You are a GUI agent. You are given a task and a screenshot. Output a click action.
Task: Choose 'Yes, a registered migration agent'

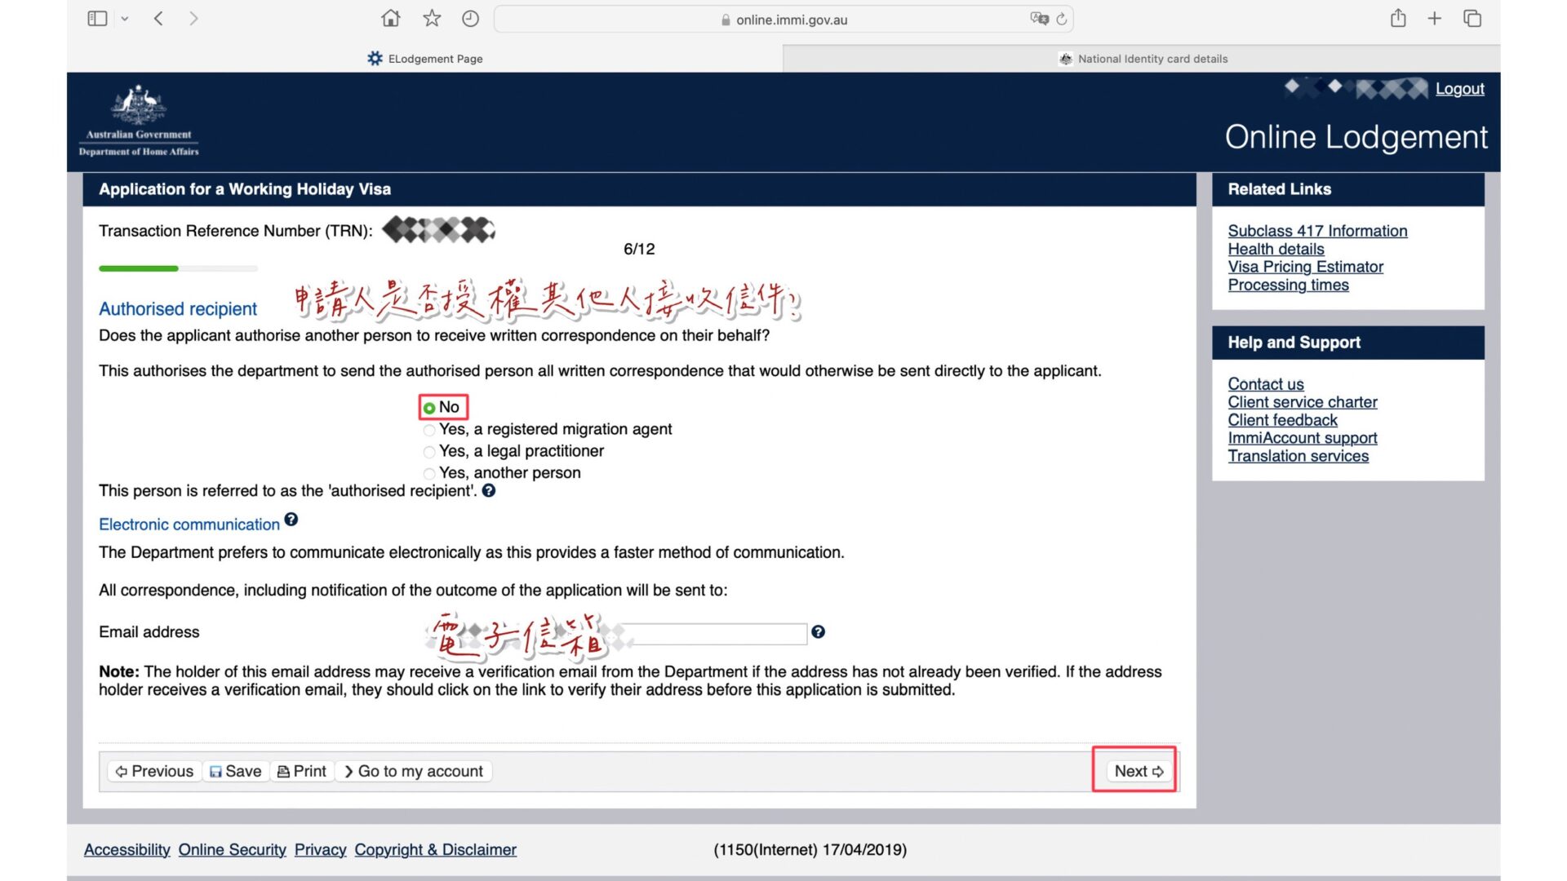[429, 430]
